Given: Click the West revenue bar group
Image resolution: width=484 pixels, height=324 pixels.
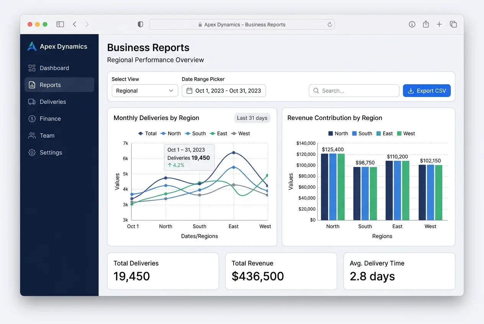Looking at the screenshot, I should (x=430, y=193).
